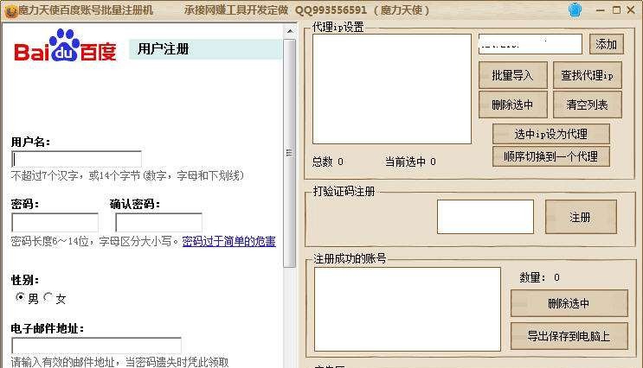This screenshot has height=368, width=643.
Task: Click the 导出保存到电脑上 button
Action: (x=569, y=336)
